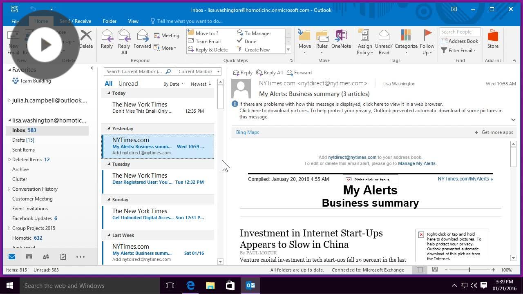Screen dimensions: 523x294
Task: Expand the Quick Steps gallery
Action: pyautogui.click(x=288, y=50)
